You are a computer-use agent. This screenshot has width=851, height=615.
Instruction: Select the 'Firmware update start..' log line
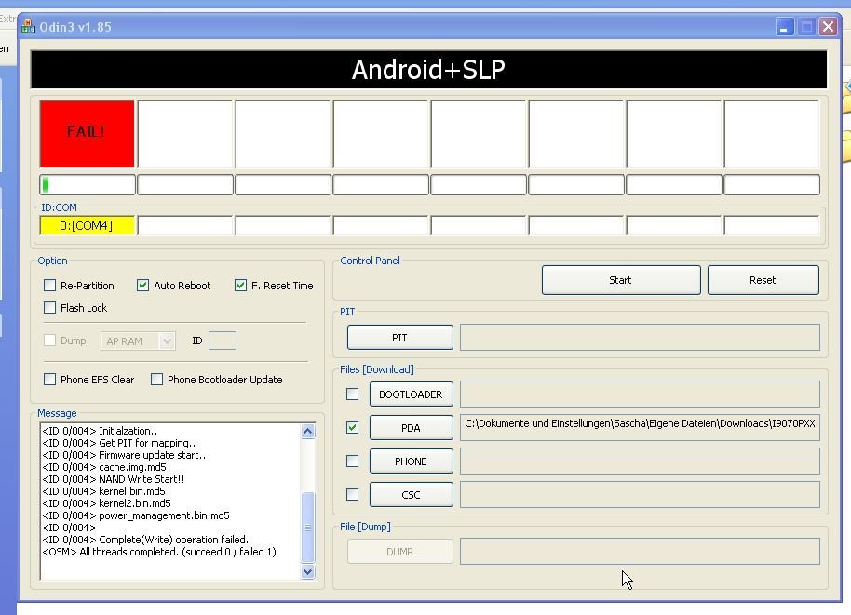pos(124,455)
